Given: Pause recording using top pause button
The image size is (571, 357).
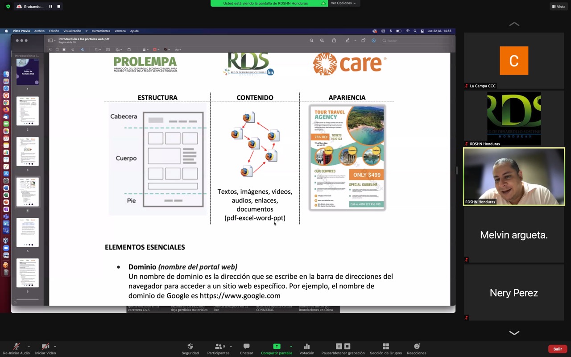Looking at the screenshot, I should (x=50, y=7).
